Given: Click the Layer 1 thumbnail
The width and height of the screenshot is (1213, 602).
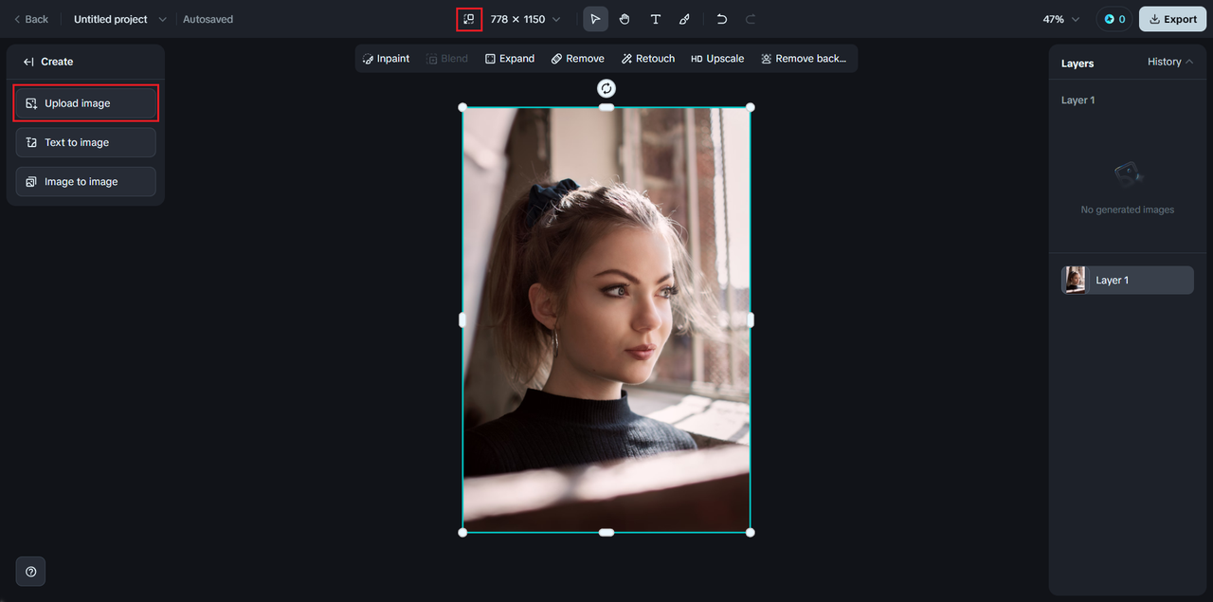Looking at the screenshot, I should (1076, 280).
